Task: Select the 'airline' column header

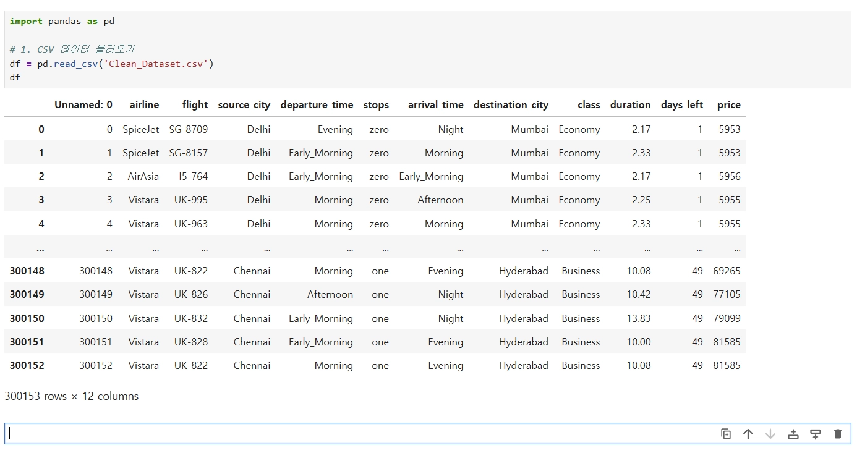Action: pyautogui.click(x=144, y=105)
